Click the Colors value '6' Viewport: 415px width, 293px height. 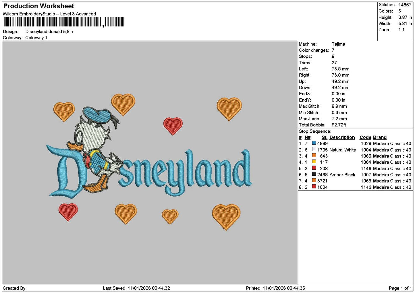(x=400, y=11)
